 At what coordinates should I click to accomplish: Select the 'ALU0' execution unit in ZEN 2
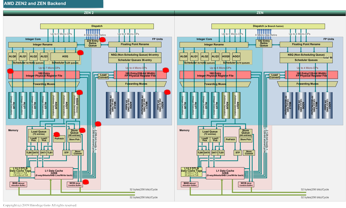click(13, 106)
